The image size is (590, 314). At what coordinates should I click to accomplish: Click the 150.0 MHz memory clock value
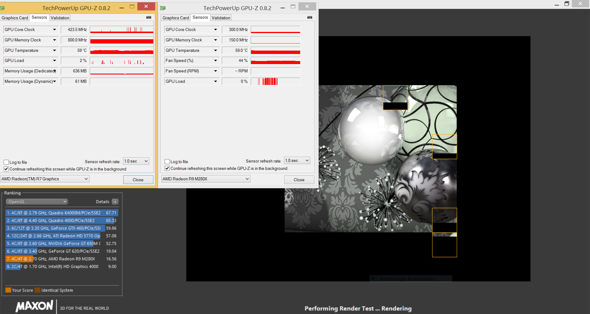(x=235, y=40)
